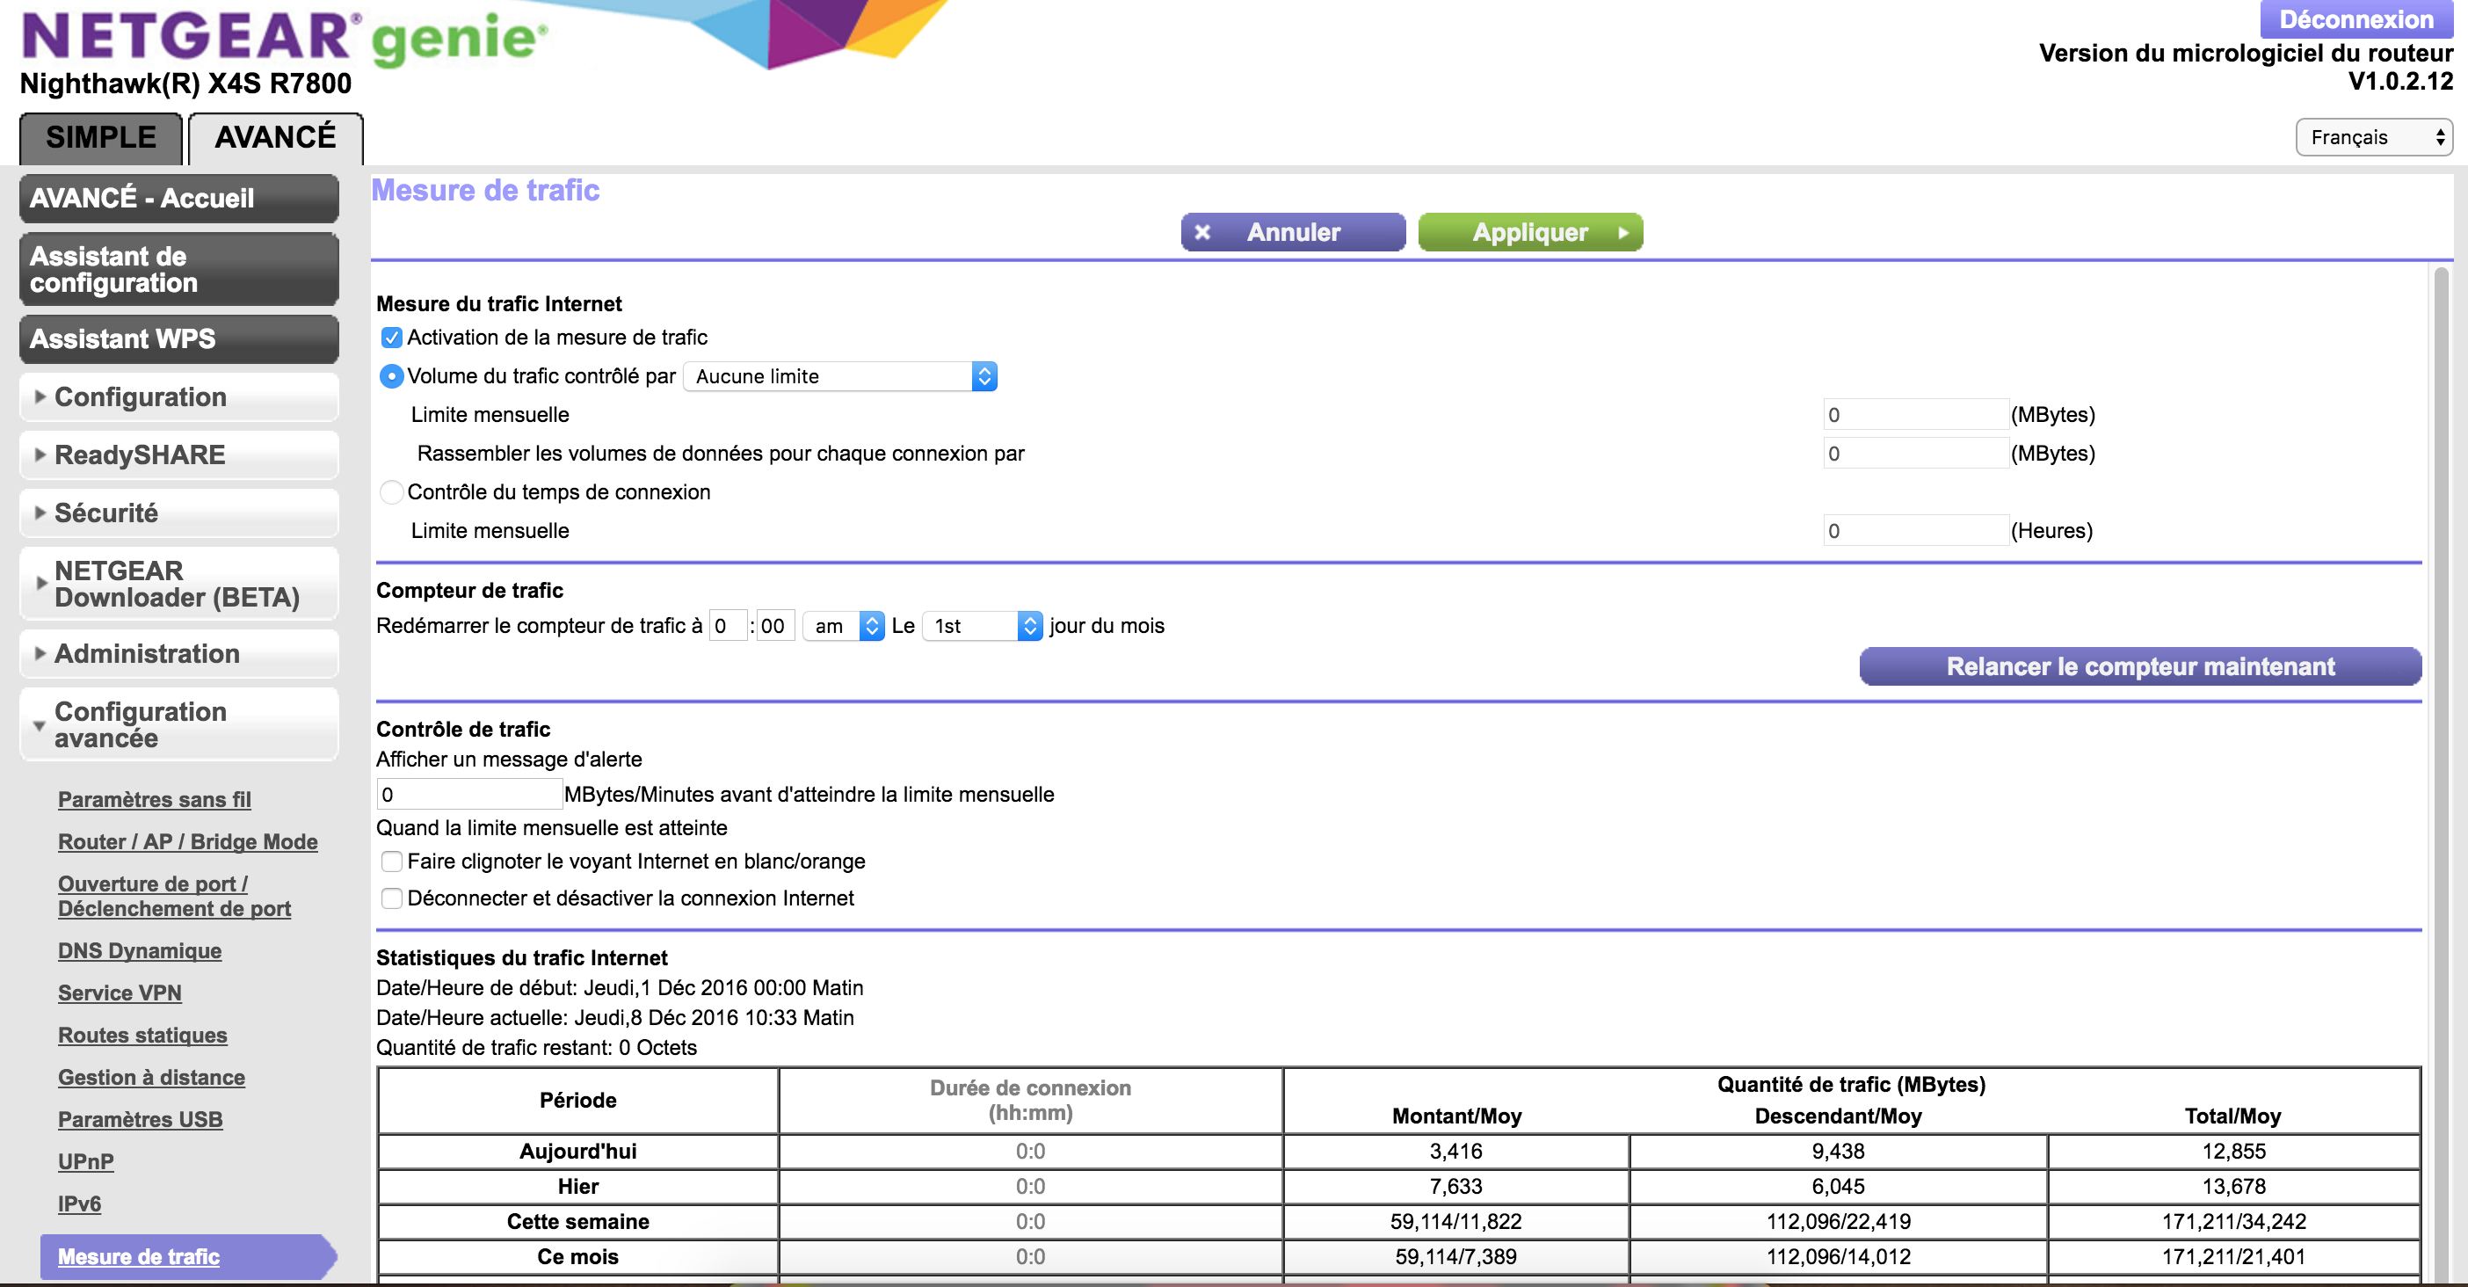Click the NETGEAR genie logo
Image resolution: width=2468 pixels, height=1287 pixels.
(284, 39)
